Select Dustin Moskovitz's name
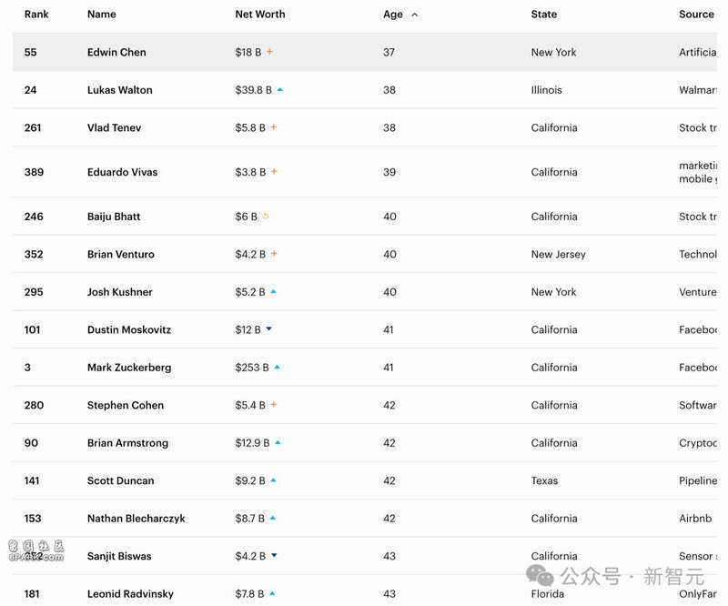The image size is (728, 606). point(129,329)
